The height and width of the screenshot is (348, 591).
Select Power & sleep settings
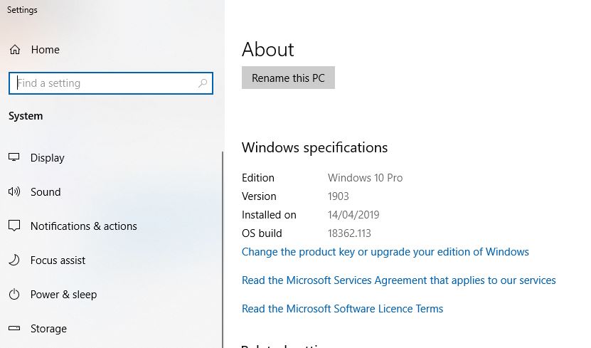pos(63,295)
